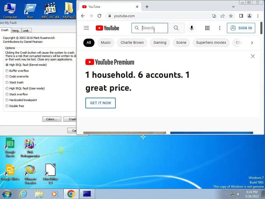This screenshot has height=199, width=265.
Task: Show hidden system tray icons
Action: [x=226, y=194]
